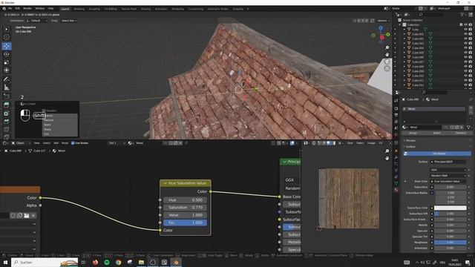Screen dimensions: 475x267
Task: Open the Modifiers wrench properties tab
Action: tap(396, 157)
